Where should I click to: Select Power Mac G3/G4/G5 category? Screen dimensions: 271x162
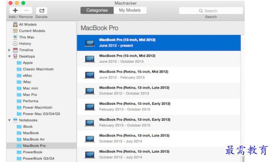tap(41, 114)
